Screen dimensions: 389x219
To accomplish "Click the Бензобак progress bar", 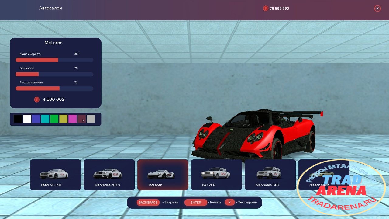I will (x=54, y=74).
